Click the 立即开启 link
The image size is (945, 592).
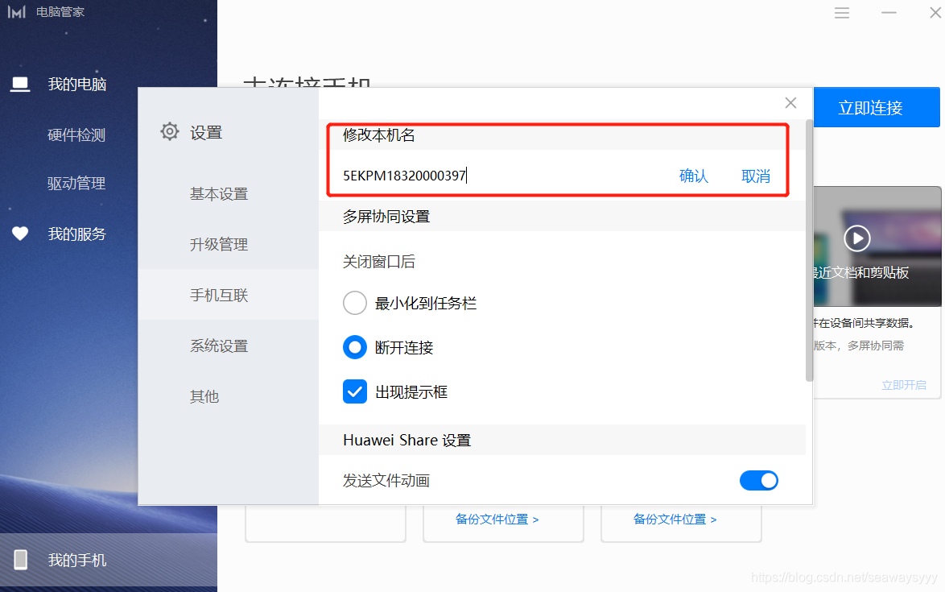(903, 385)
